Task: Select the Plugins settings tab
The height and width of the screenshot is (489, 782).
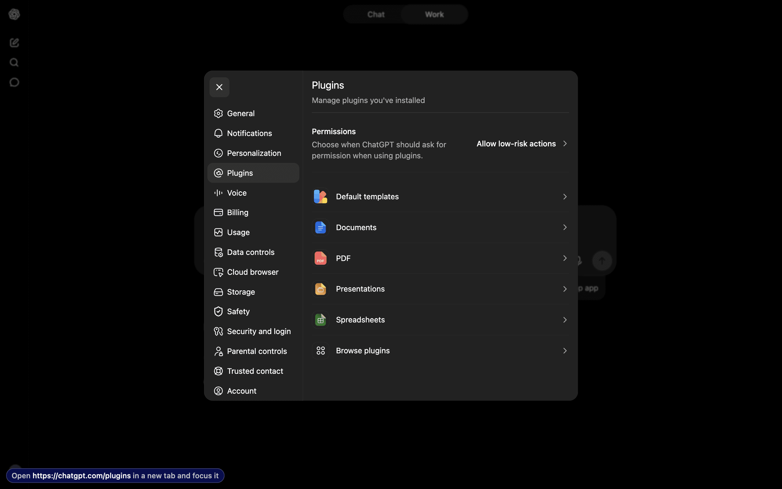Action: [253, 173]
